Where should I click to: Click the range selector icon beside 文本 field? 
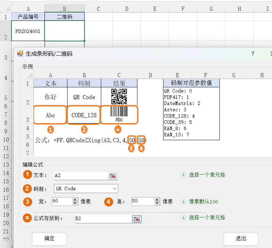tap(113, 176)
